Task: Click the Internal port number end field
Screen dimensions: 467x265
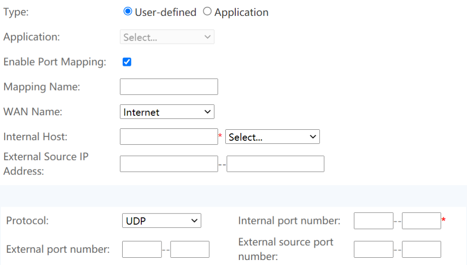Action: click(421, 221)
